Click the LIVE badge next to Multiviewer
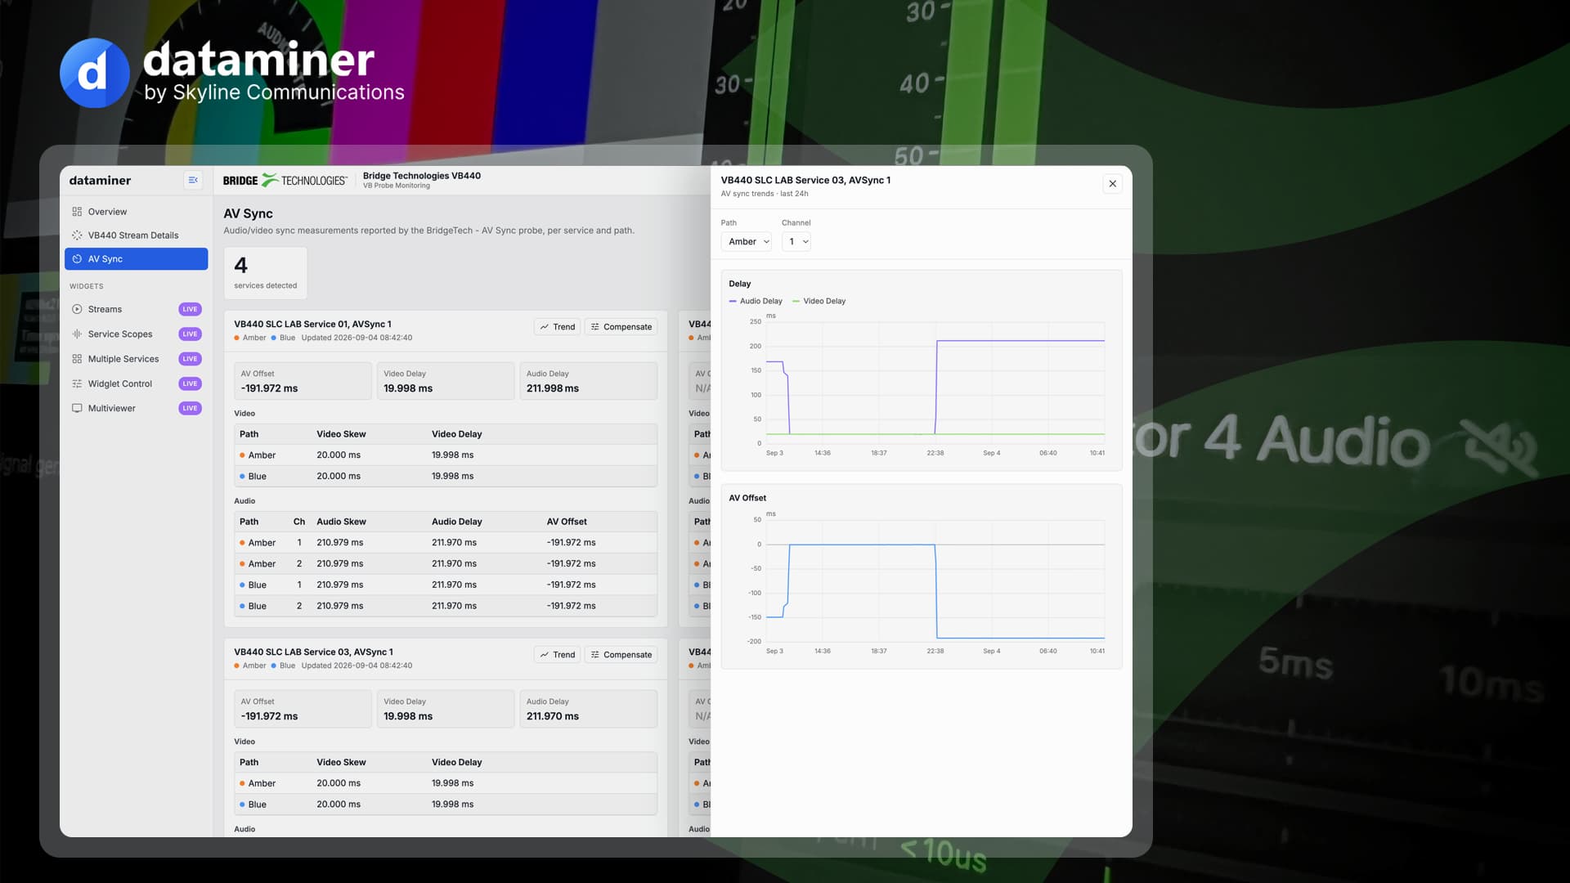This screenshot has height=883, width=1570. point(190,408)
